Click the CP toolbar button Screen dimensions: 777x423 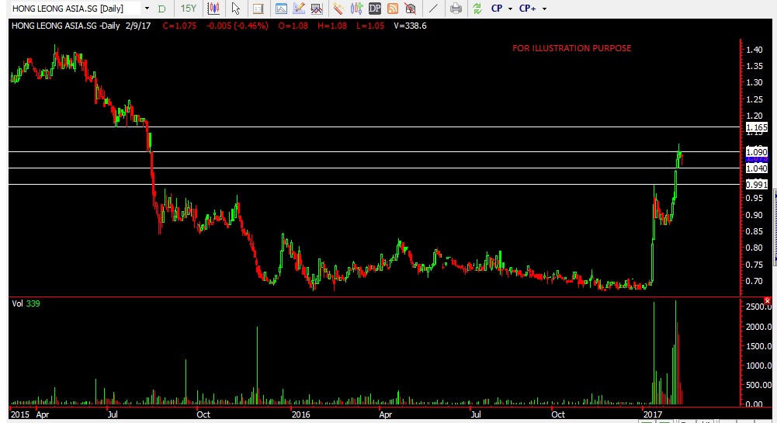click(497, 9)
